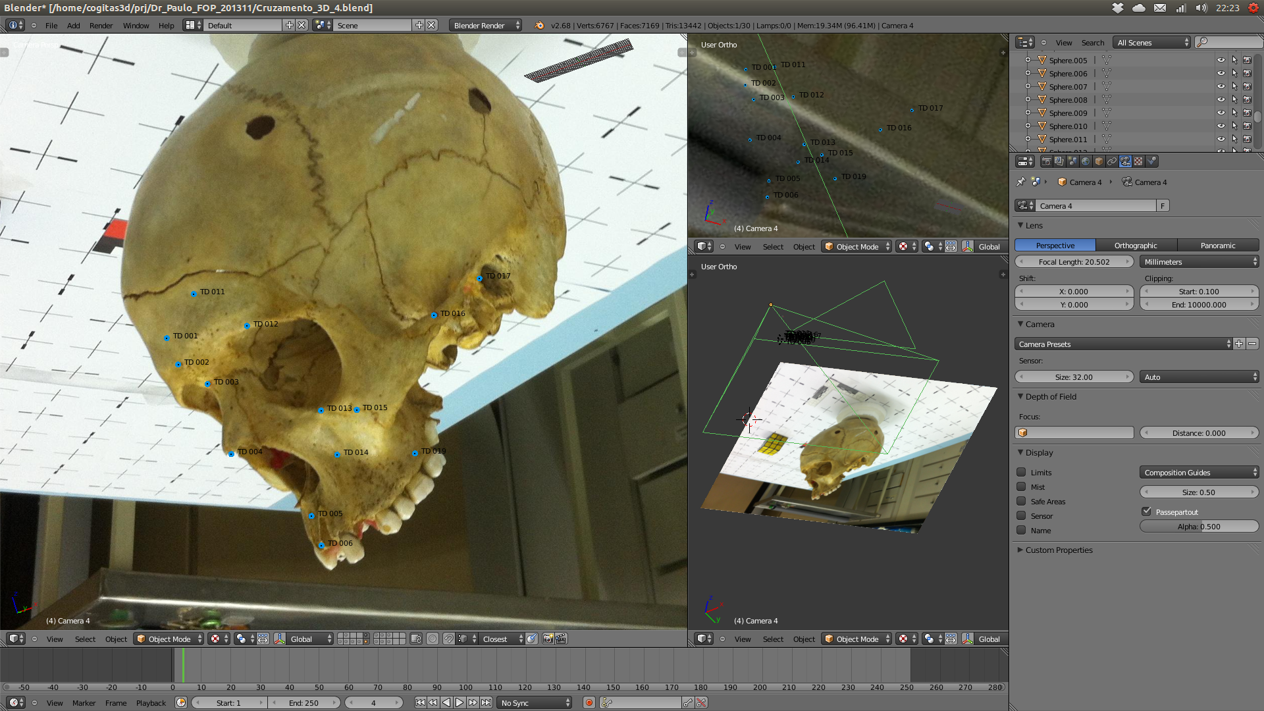The height and width of the screenshot is (711, 1264).
Task: Expand the Custom Properties panel
Action: click(1059, 550)
